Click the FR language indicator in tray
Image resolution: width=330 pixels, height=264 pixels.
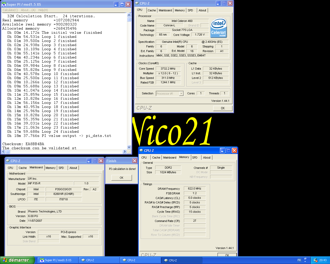tap(299, 260)
